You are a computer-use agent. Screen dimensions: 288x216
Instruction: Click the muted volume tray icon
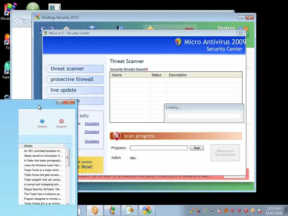pos(219,210)
